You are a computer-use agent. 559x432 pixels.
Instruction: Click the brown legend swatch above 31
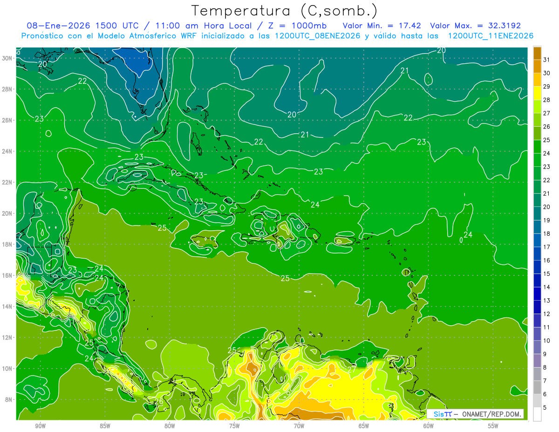pyautogui.click(x=537, y=53)
